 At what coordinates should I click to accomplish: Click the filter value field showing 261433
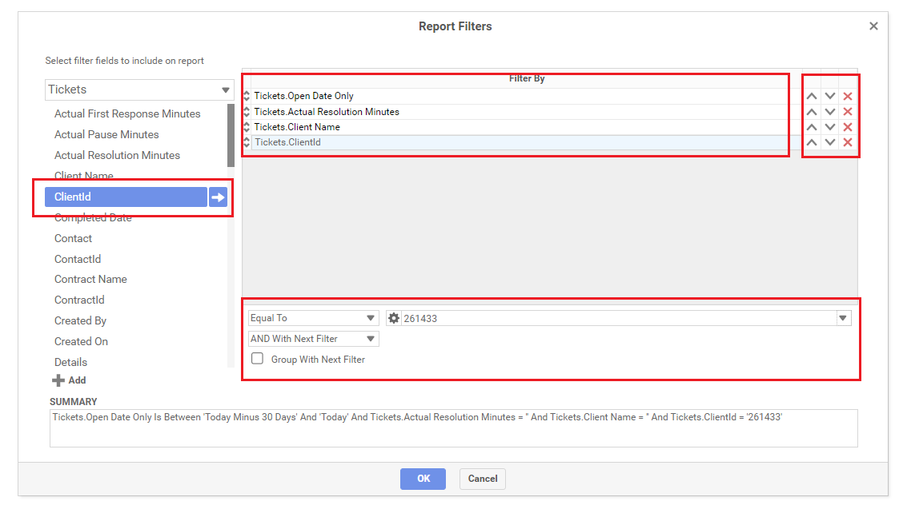point(618,318)
